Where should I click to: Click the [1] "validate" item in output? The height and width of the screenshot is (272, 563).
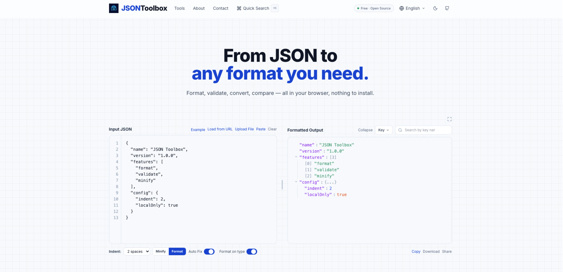322,170
